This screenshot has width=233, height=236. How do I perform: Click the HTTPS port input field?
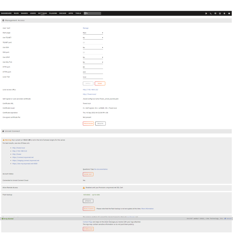[x=93, y=72]
